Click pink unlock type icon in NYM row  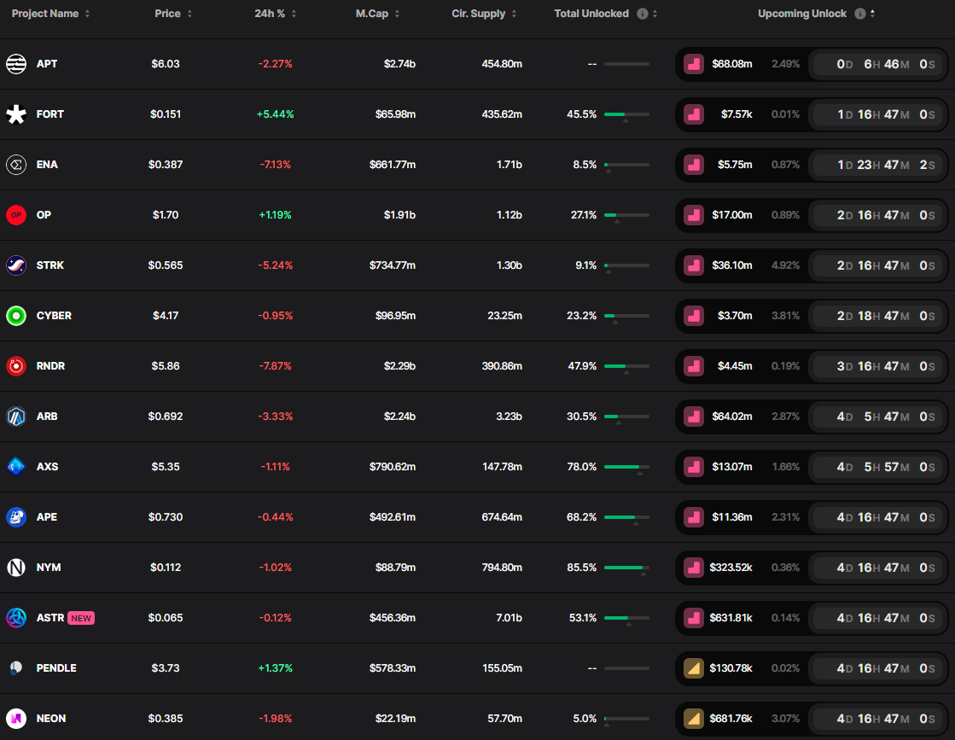click(x=694, y=568)
